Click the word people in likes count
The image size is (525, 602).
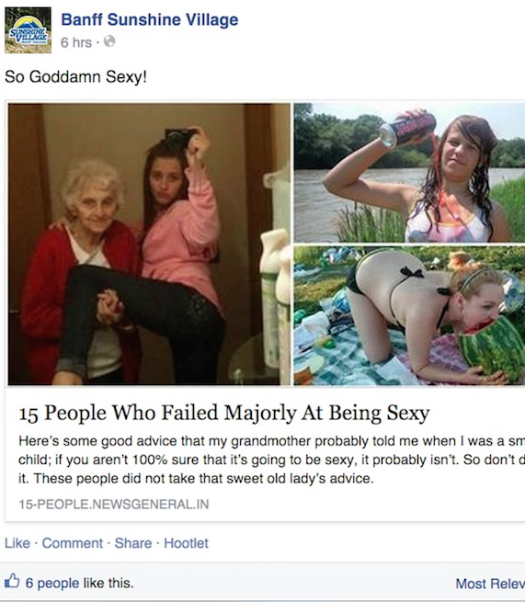pos(58,583)
